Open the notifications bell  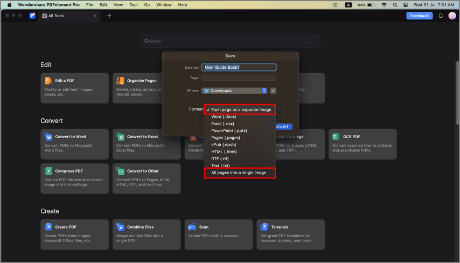(441, 16)
